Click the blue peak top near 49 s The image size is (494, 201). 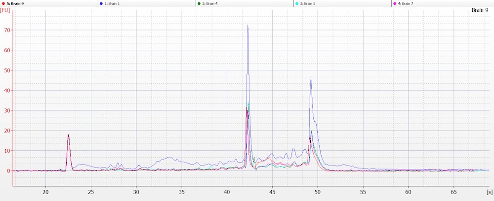pos(311,78)
